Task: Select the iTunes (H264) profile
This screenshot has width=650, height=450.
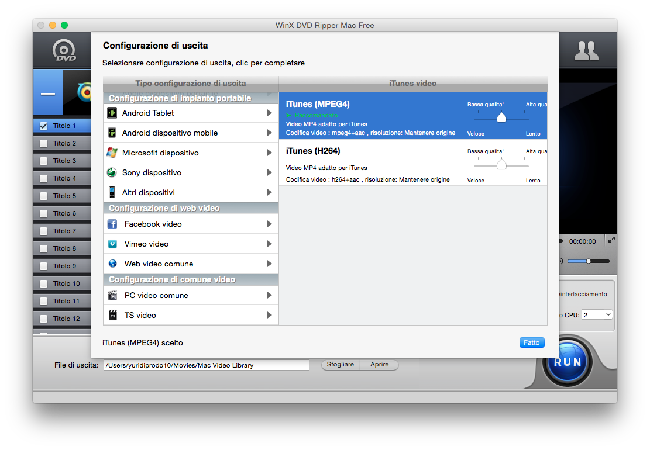Action: (x=413, y=162)
